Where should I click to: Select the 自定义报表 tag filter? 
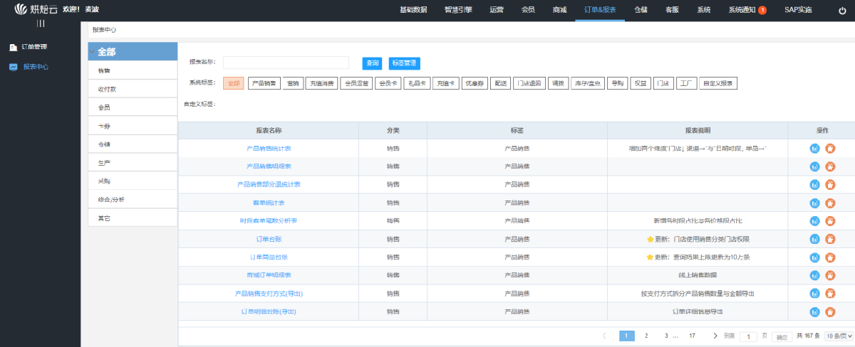tap(717, 83)
